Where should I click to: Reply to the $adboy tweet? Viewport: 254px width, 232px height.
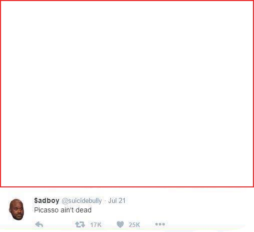point(39,224)
